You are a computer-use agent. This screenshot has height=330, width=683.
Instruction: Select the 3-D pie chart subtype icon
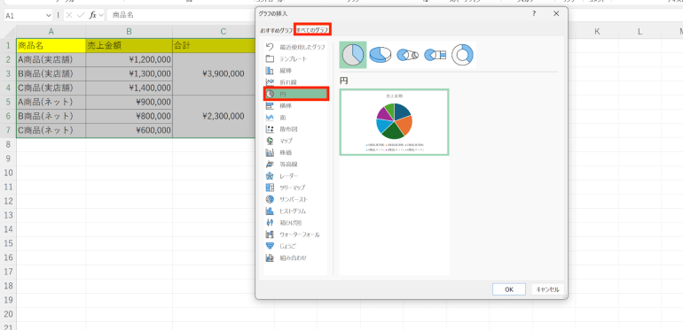380,55
